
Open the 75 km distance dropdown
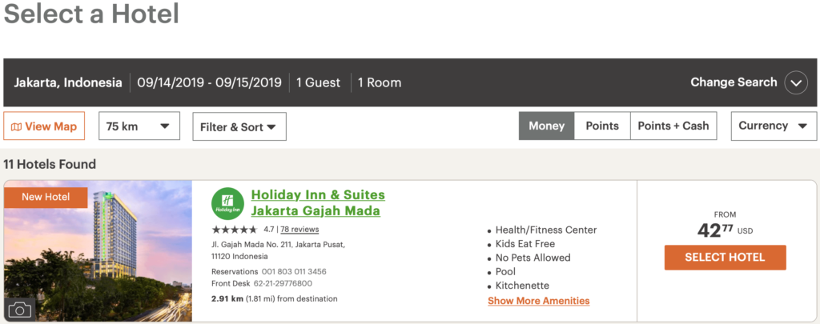(x=139, y=126)
